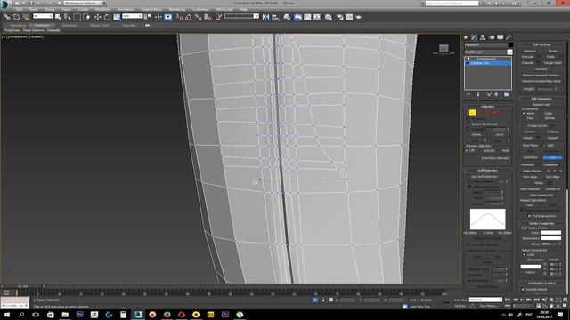
Task: Open the Modifiers menu
Action: 102,9
